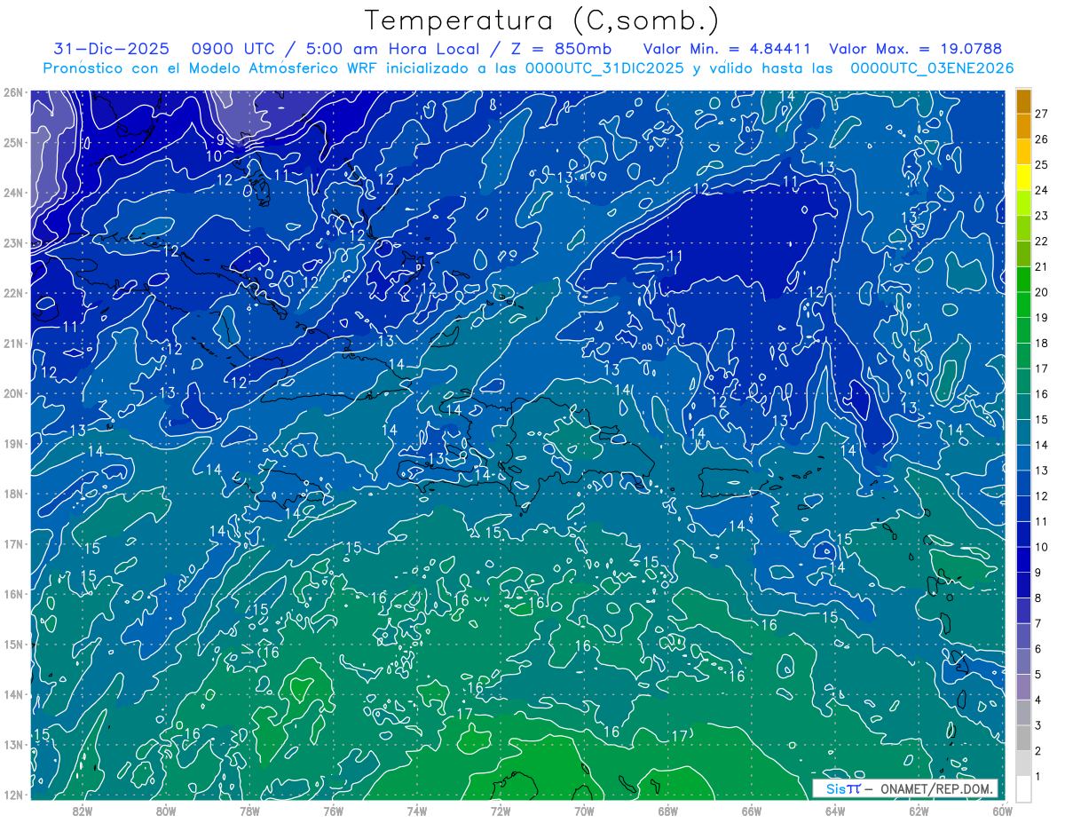This screenshot has width=1065, height=823.
Task: Click the 19N latitude label
Action: (x=13, y=443)
